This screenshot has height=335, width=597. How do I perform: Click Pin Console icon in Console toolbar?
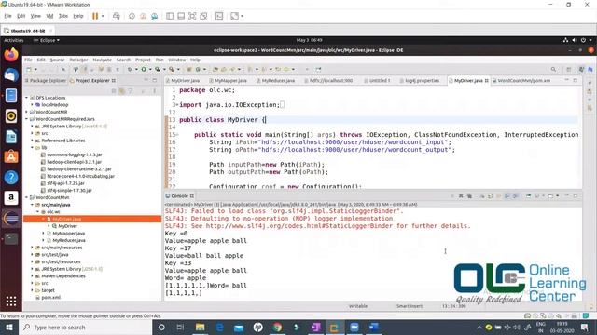click(529, 196)
